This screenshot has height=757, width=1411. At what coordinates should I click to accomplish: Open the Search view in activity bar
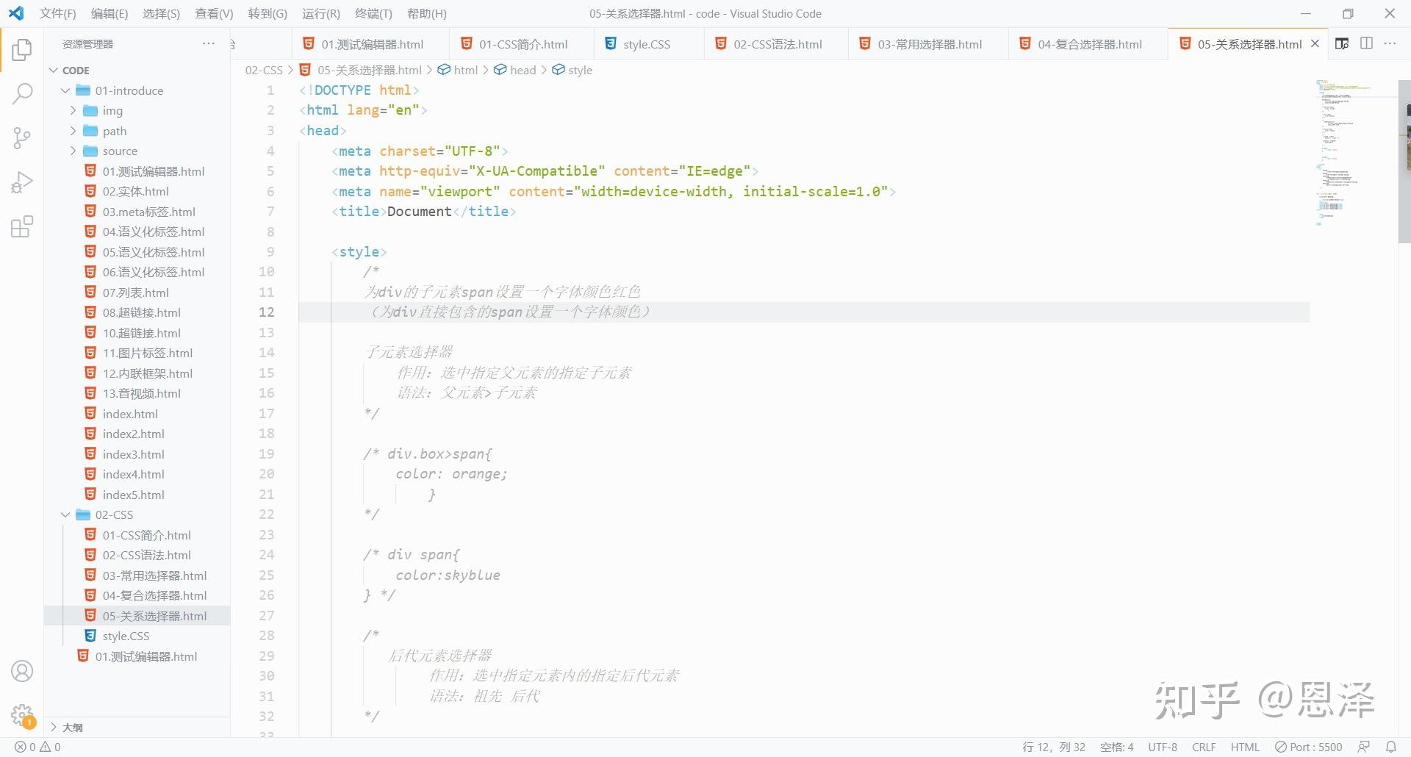(22, 94)
